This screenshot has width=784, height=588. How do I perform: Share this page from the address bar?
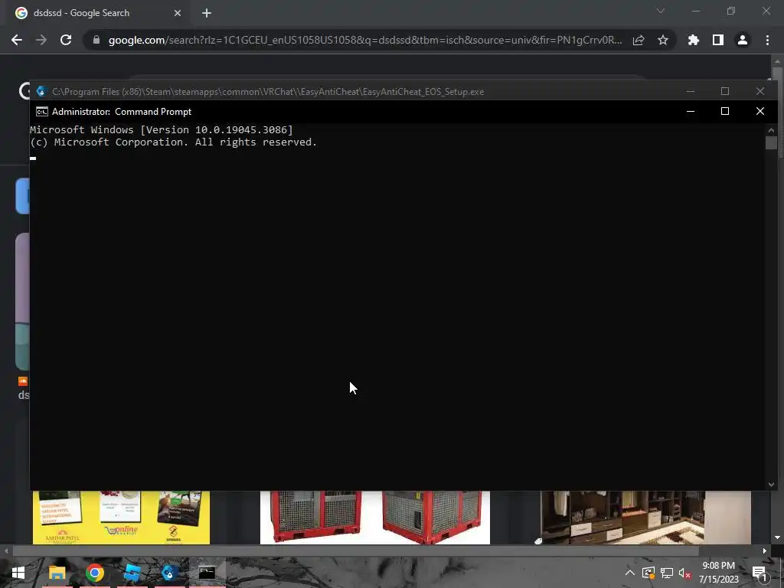click(639, 40)
